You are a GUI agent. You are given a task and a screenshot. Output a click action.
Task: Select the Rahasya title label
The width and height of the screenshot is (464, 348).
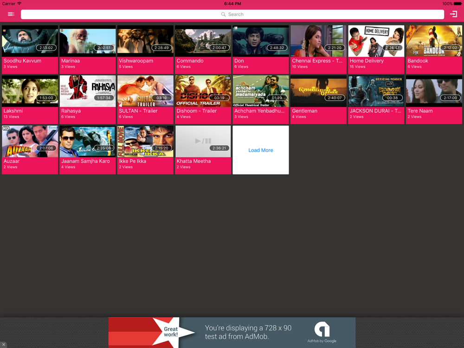pos(71,111)
